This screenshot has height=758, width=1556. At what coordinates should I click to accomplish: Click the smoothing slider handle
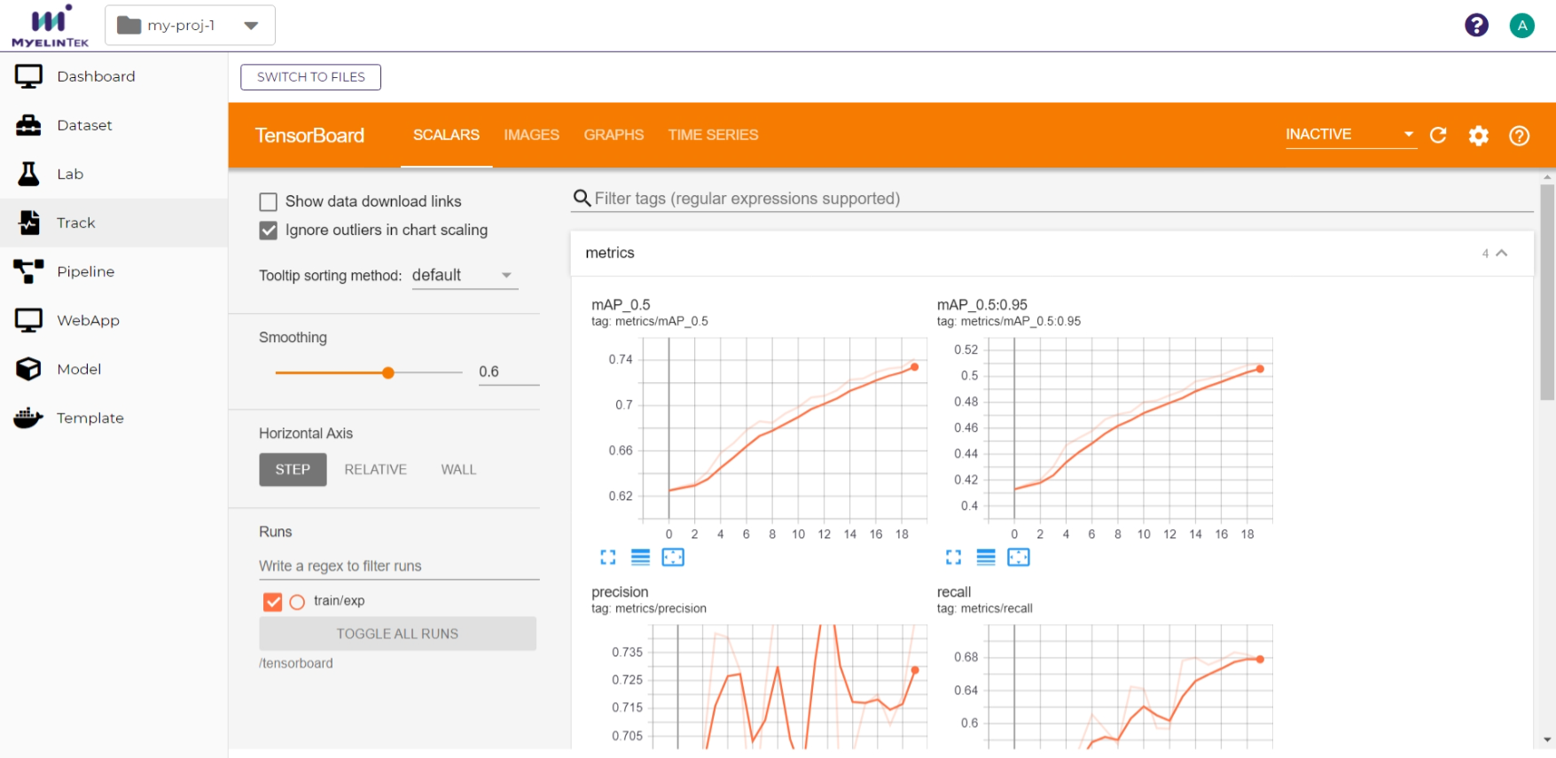(387, 373)
